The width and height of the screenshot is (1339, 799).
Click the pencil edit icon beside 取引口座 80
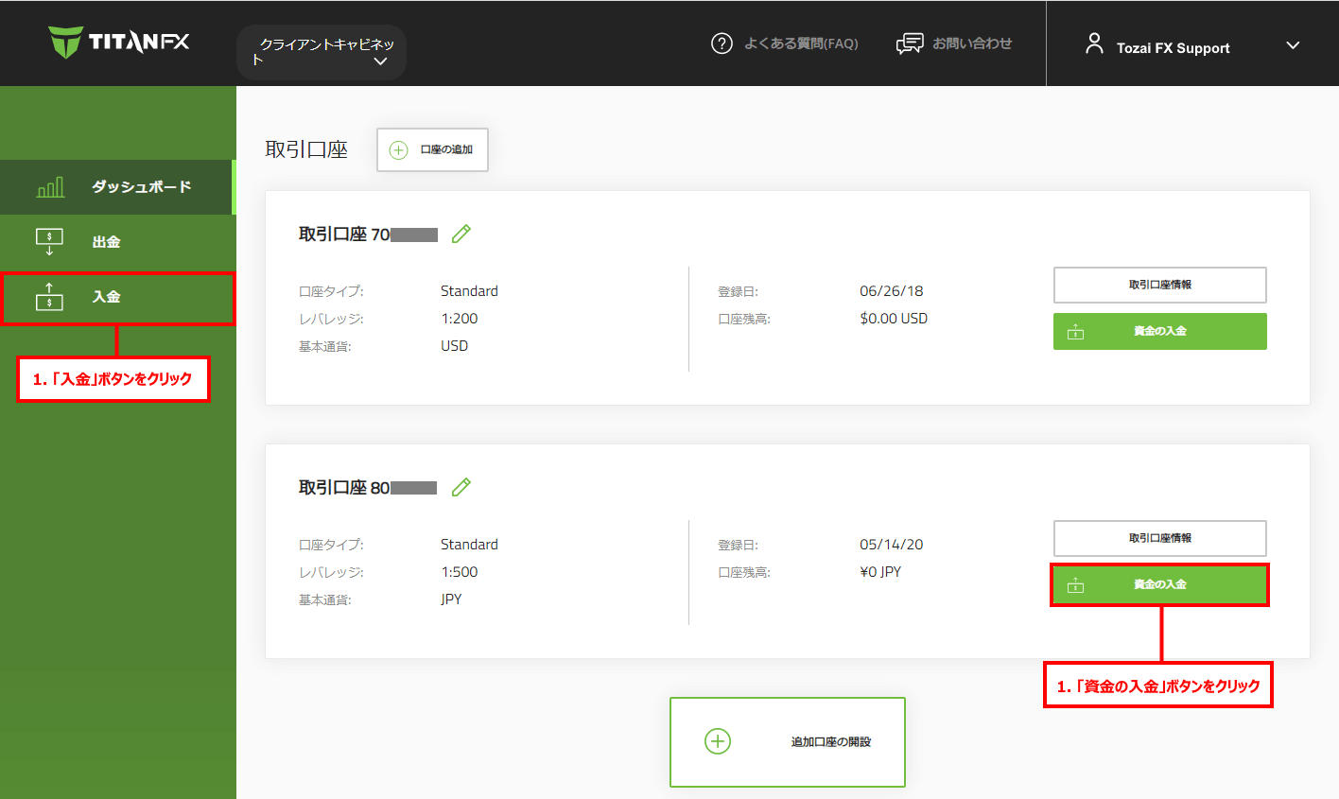click(x=461, y=486)
